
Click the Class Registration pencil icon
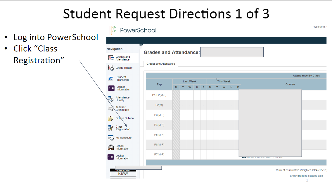tap(110, 128)
